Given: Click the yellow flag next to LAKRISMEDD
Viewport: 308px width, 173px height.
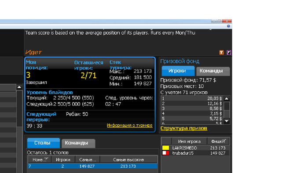Looking at the screenshot, I should click(165, 148).
